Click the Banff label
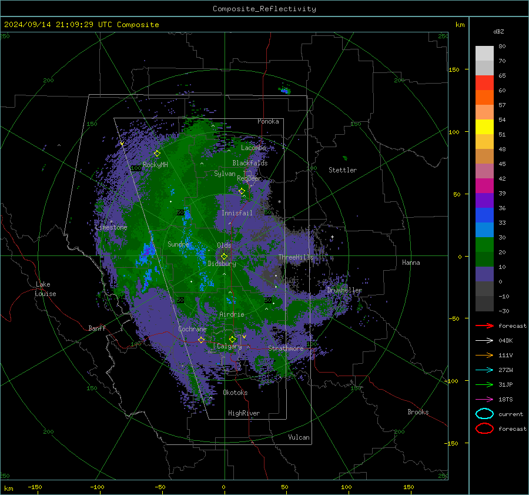529x495 pixels. point(97,328)
